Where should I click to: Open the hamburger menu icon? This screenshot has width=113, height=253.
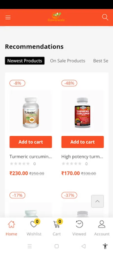(8, 17)
